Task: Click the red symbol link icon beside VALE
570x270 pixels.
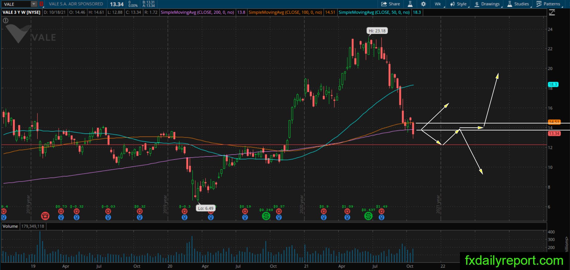Action: 41,4
